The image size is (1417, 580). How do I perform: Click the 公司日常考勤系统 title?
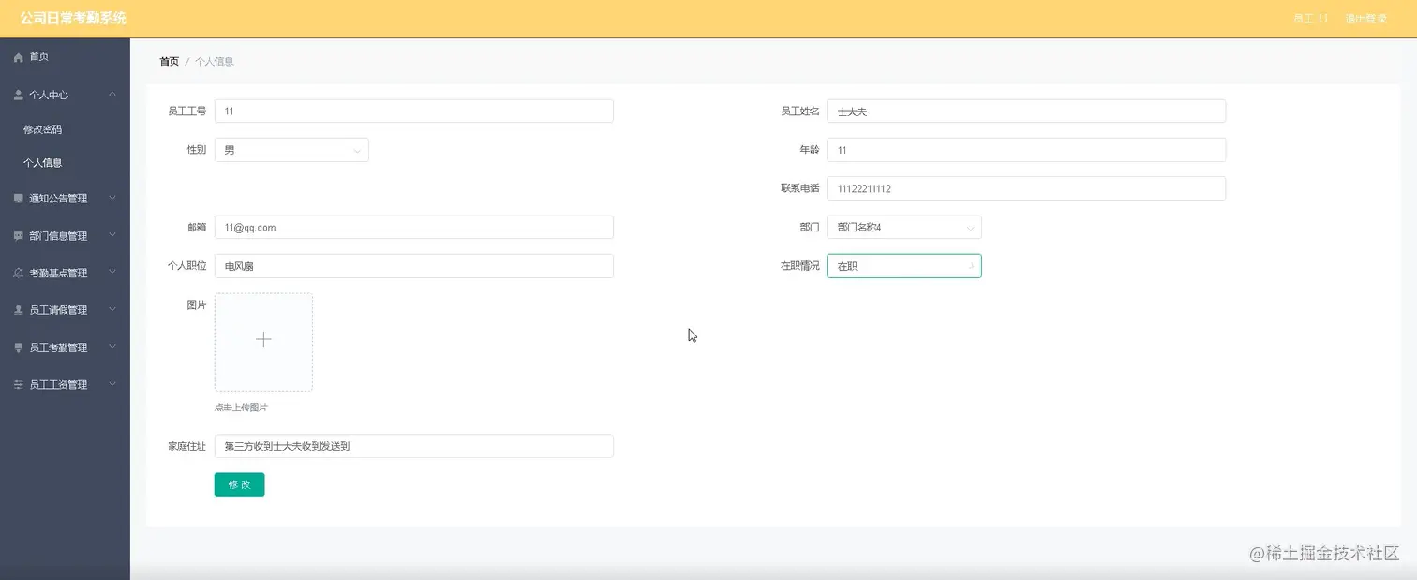click(x=73, y=18)
